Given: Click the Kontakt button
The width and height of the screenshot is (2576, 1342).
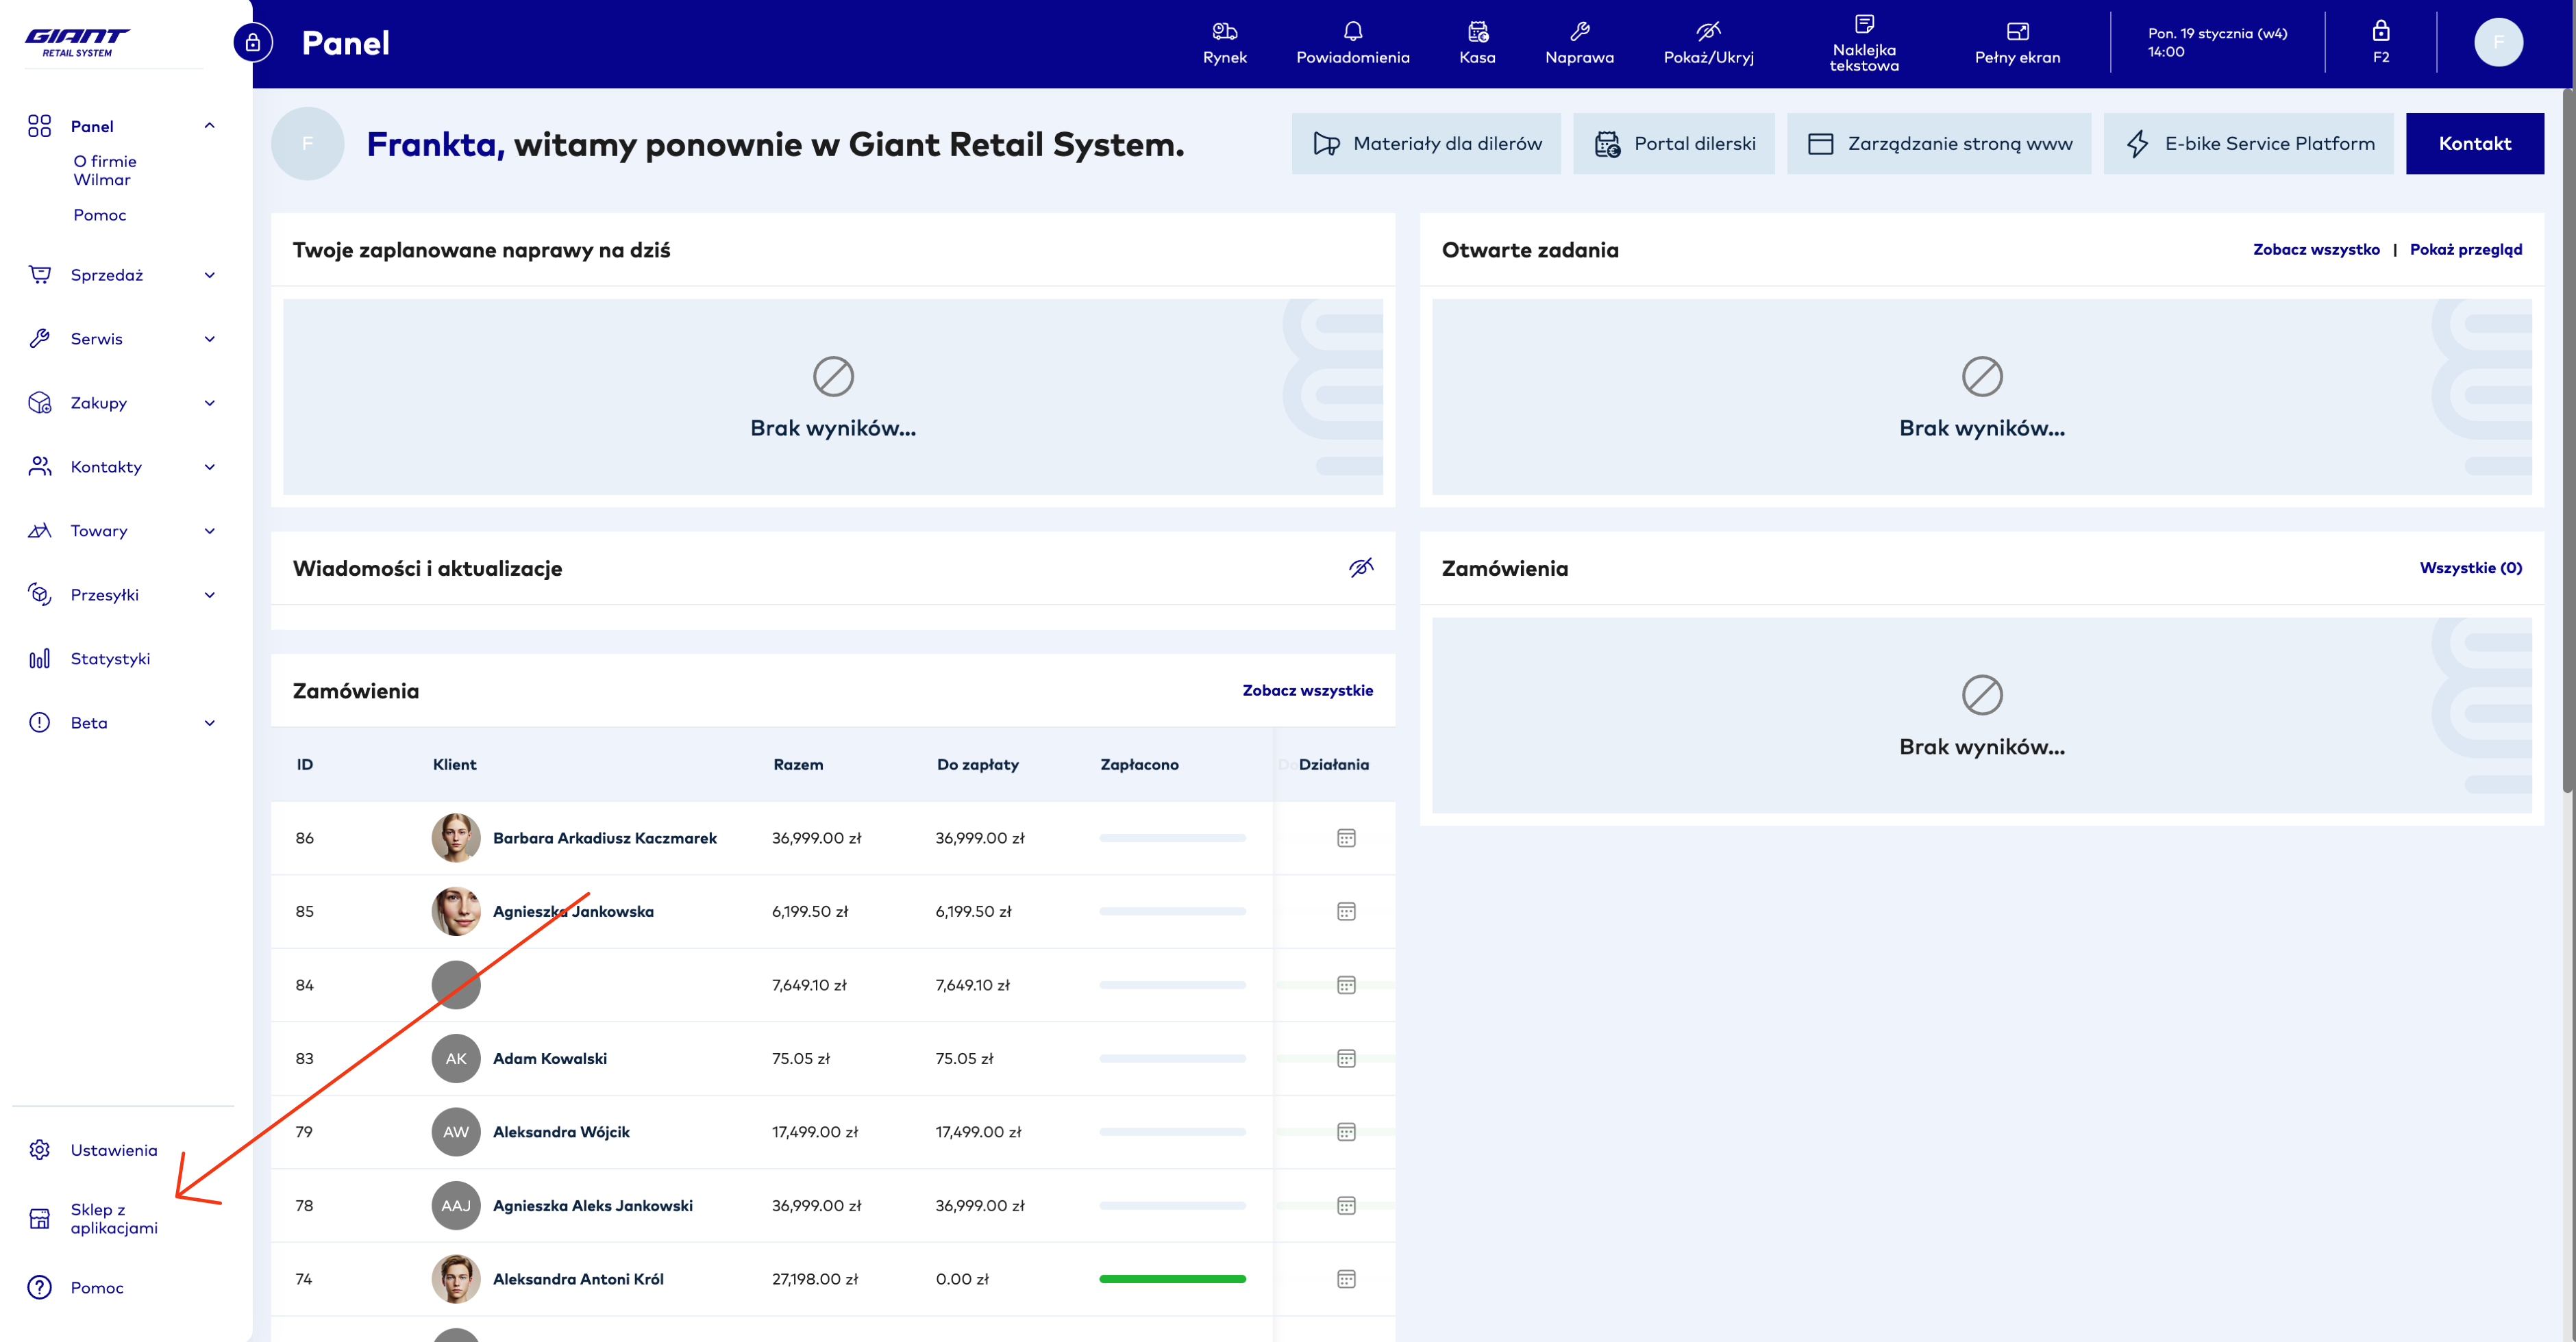Looking at the screenshot, I should tap(2474, 143).
